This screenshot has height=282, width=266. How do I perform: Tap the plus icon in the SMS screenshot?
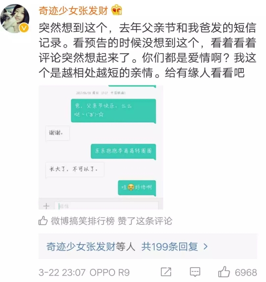(46, 206)
